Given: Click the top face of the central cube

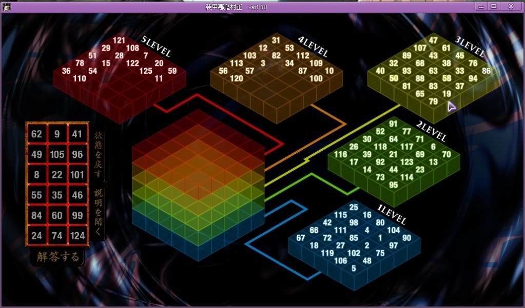Looking at the screenshot, I should pyautogui.click(x=198, y=149).
